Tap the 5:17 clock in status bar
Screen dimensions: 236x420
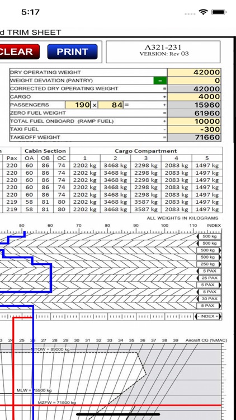coord(30,12)
